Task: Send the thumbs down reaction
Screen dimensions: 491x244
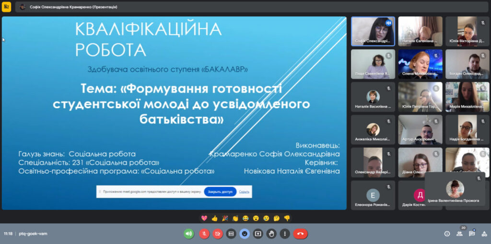Action: [x=287, y=218]
